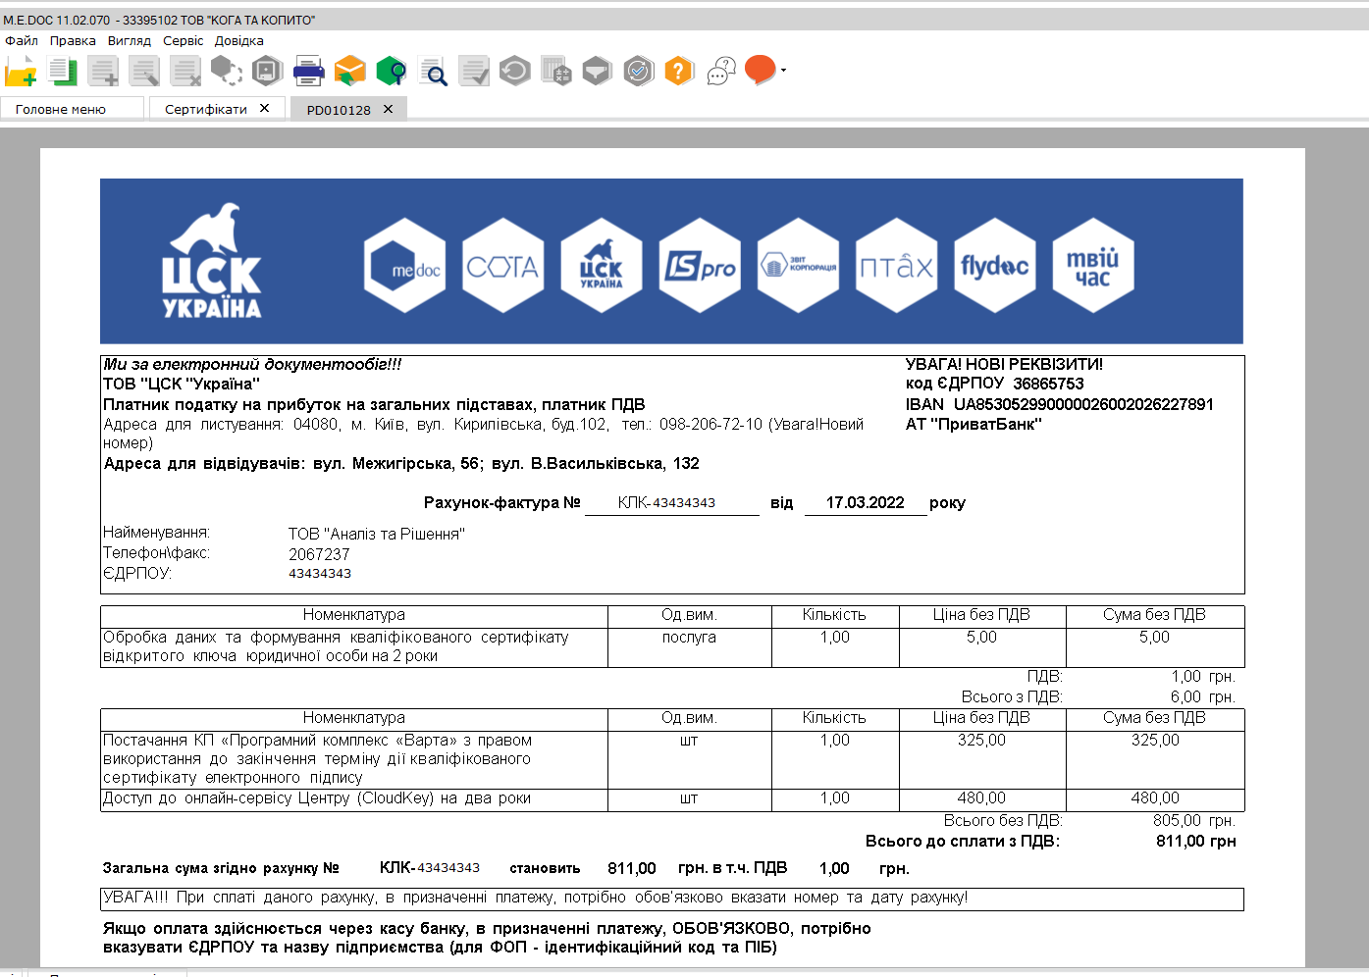Close the Сертифікати tab
The width and height of the screenshot is (1369, 977).
tap(265, 109)
